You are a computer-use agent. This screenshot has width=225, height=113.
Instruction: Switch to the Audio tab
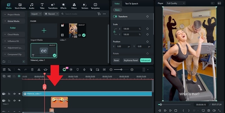click(x=31, y=6)
